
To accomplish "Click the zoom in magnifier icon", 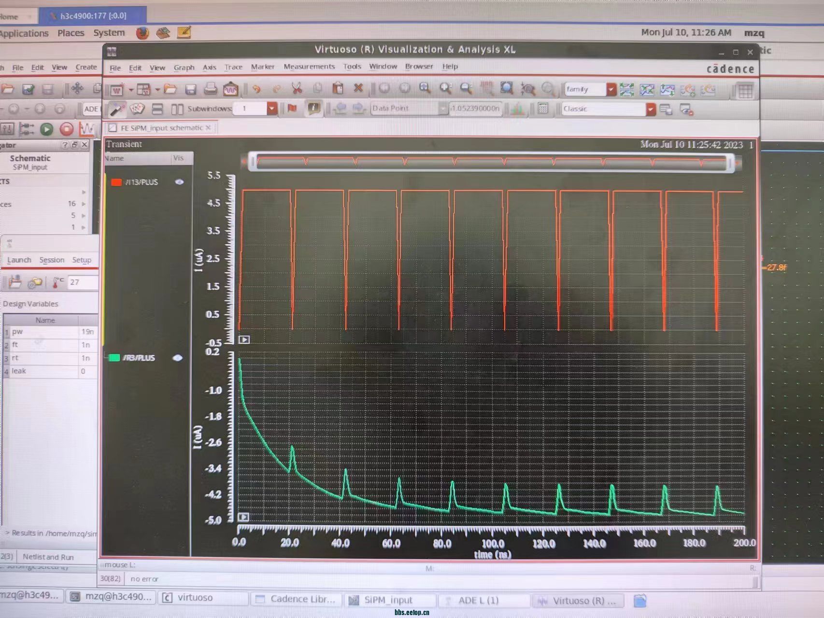I will [x=445, y=88].
